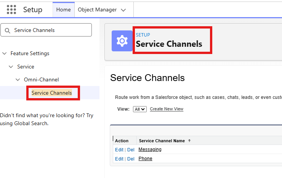The width and height of the screenshot is (282, 178).
Task: Click the Setup app title
Action: click(x=33, y=10)
